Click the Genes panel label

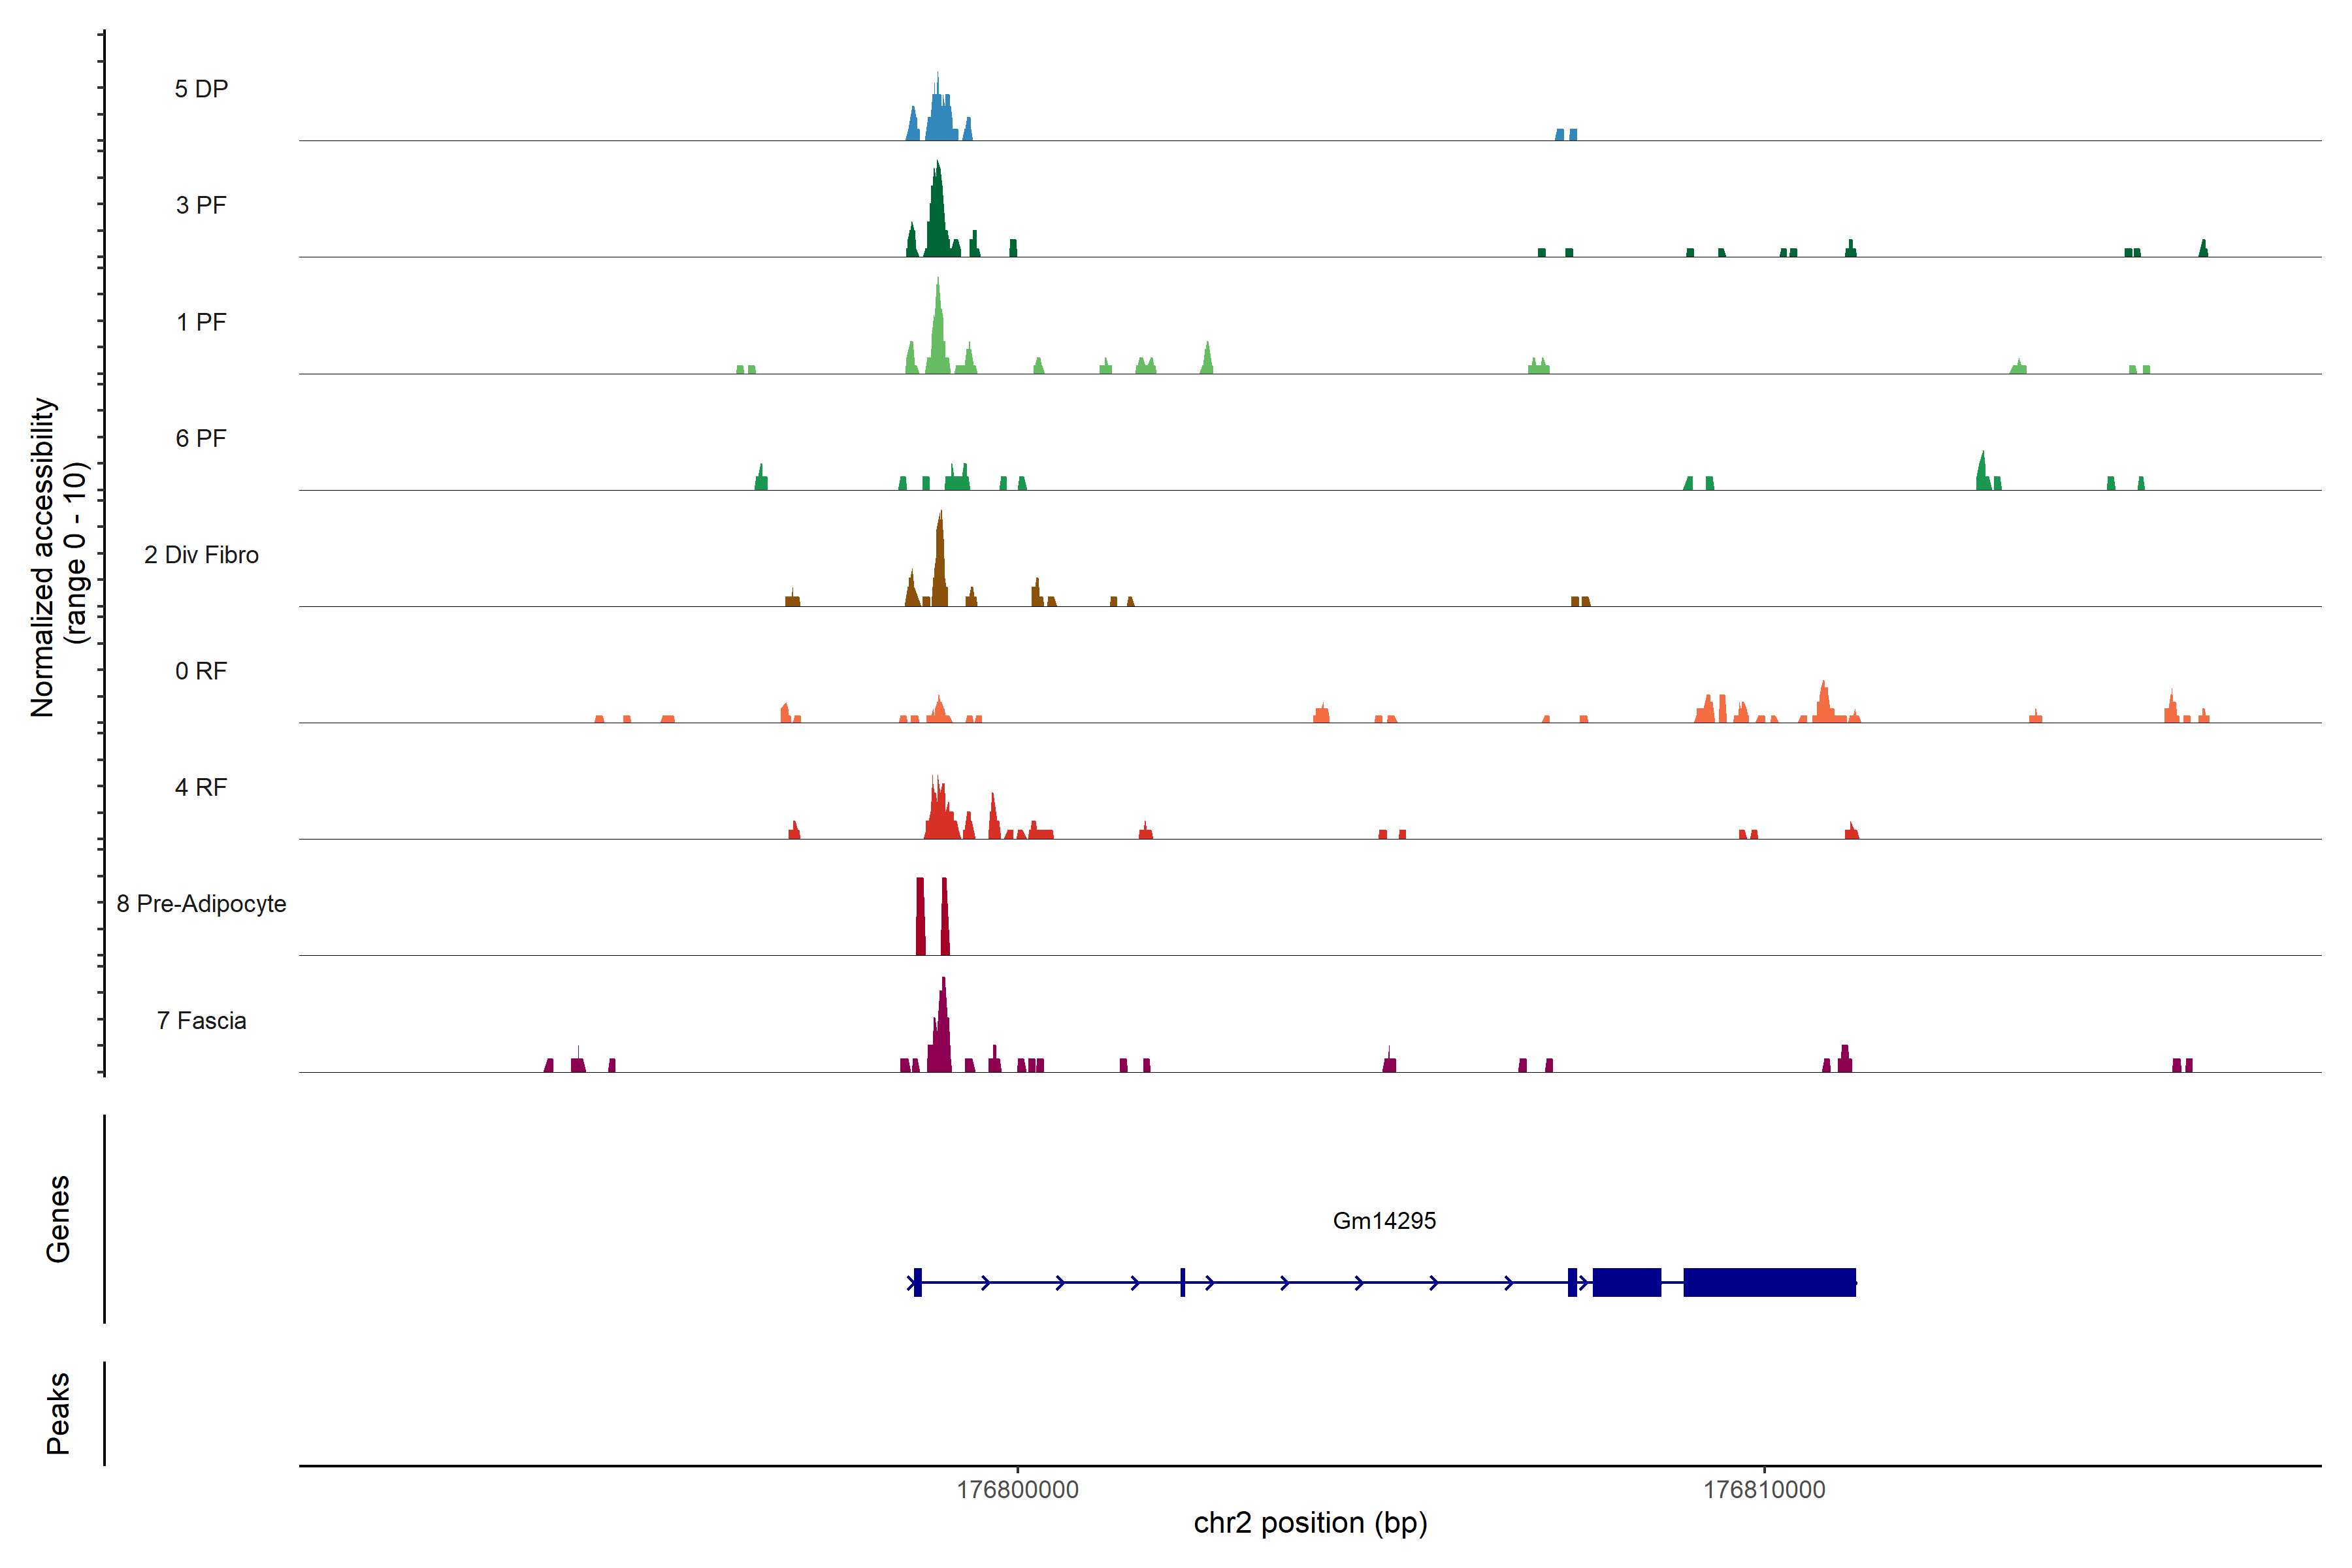[58, 1218]
